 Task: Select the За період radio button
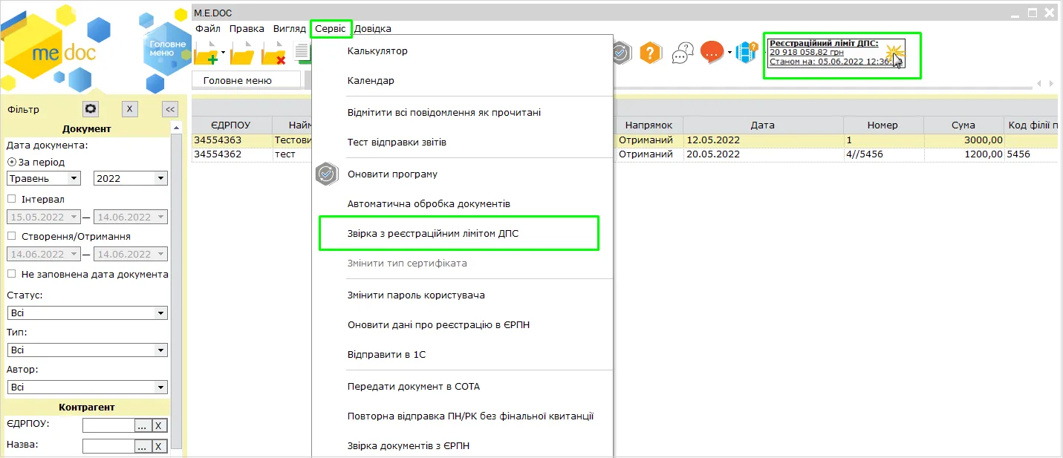11,163
